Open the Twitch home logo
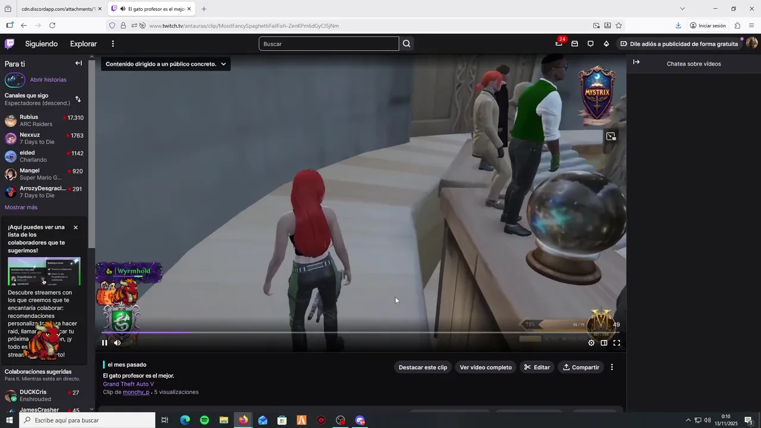Viewport: 761px width, 428px height. (10, 43)
